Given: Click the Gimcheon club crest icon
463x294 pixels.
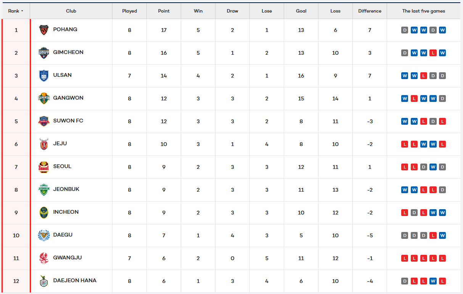Looking at the screenshot, I should click(44, 53).
